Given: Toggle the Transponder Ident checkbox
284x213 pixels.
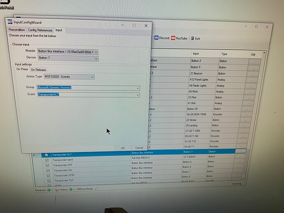Looking at the screenshot, I should (x=47, y=160).
